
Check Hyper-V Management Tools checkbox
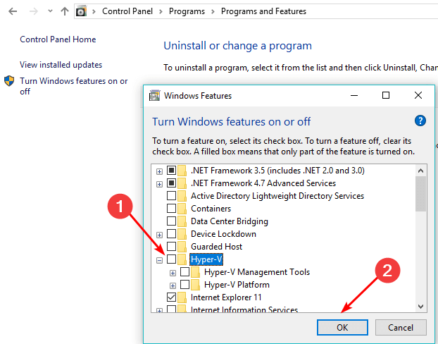[184, 271]
